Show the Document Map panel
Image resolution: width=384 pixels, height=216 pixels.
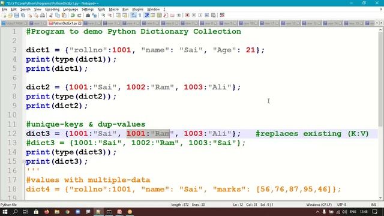point(160,15)
